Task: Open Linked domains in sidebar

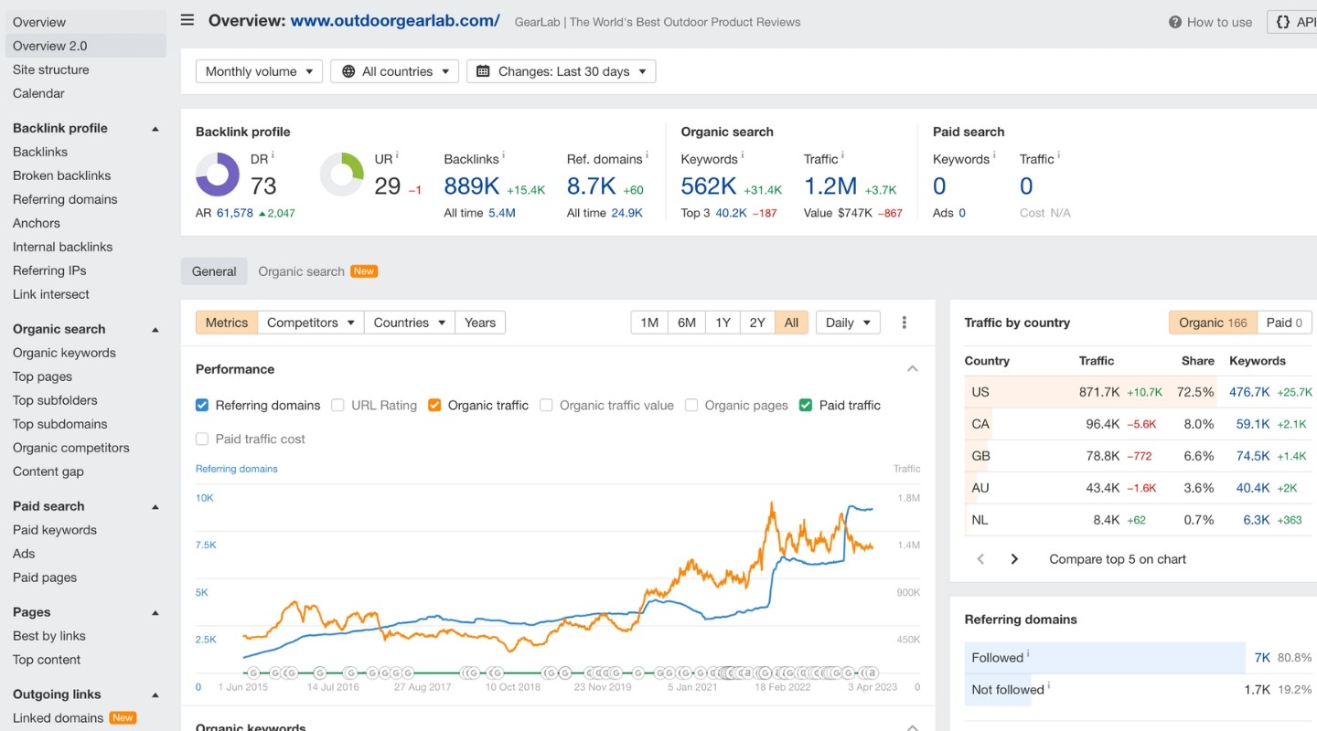Action: click(x=59, y=718)
